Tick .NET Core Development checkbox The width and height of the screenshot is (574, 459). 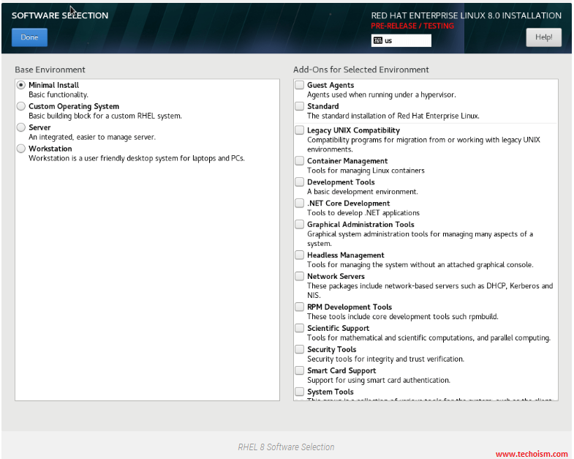click(x=300, y=204)
